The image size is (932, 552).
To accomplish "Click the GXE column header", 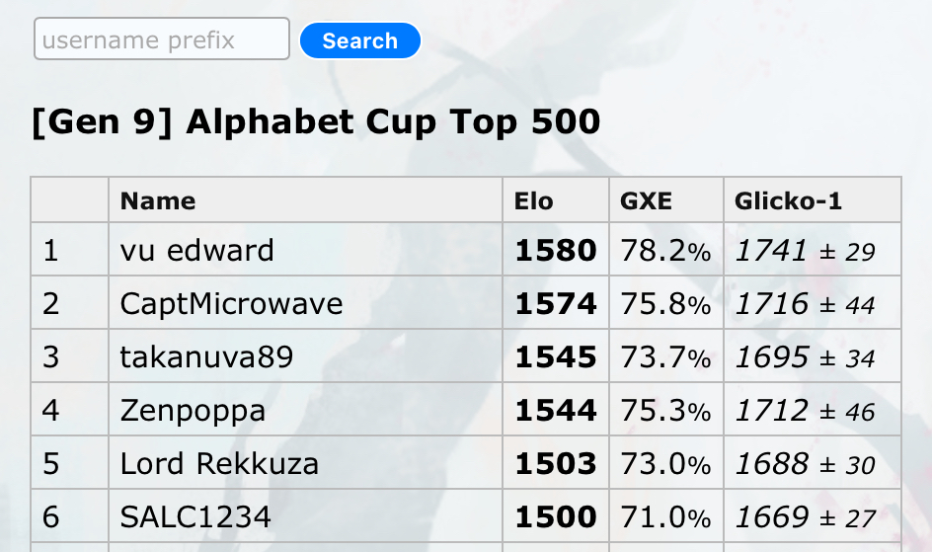I will [646, 200].
